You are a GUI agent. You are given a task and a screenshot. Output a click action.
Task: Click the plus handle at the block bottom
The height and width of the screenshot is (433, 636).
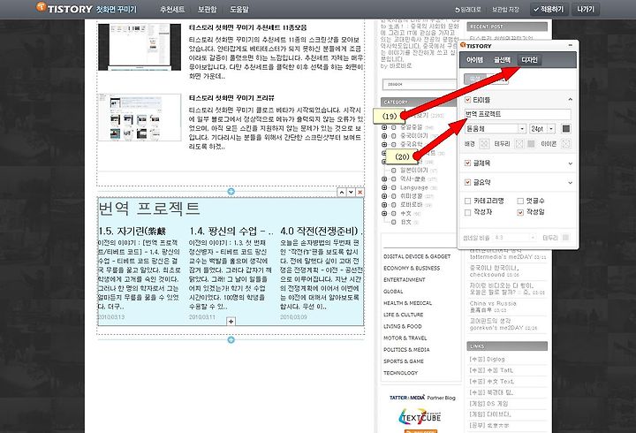click(231, 322)
